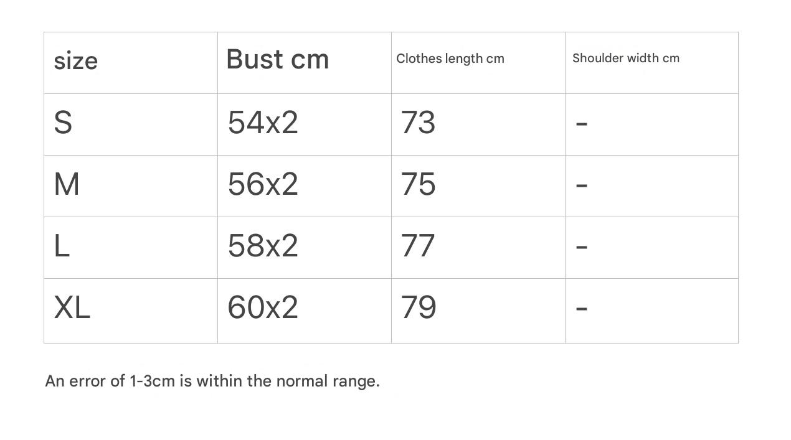Click the shoulder width dash for size S
Screen dimensions: 791x440
(582, 124)
